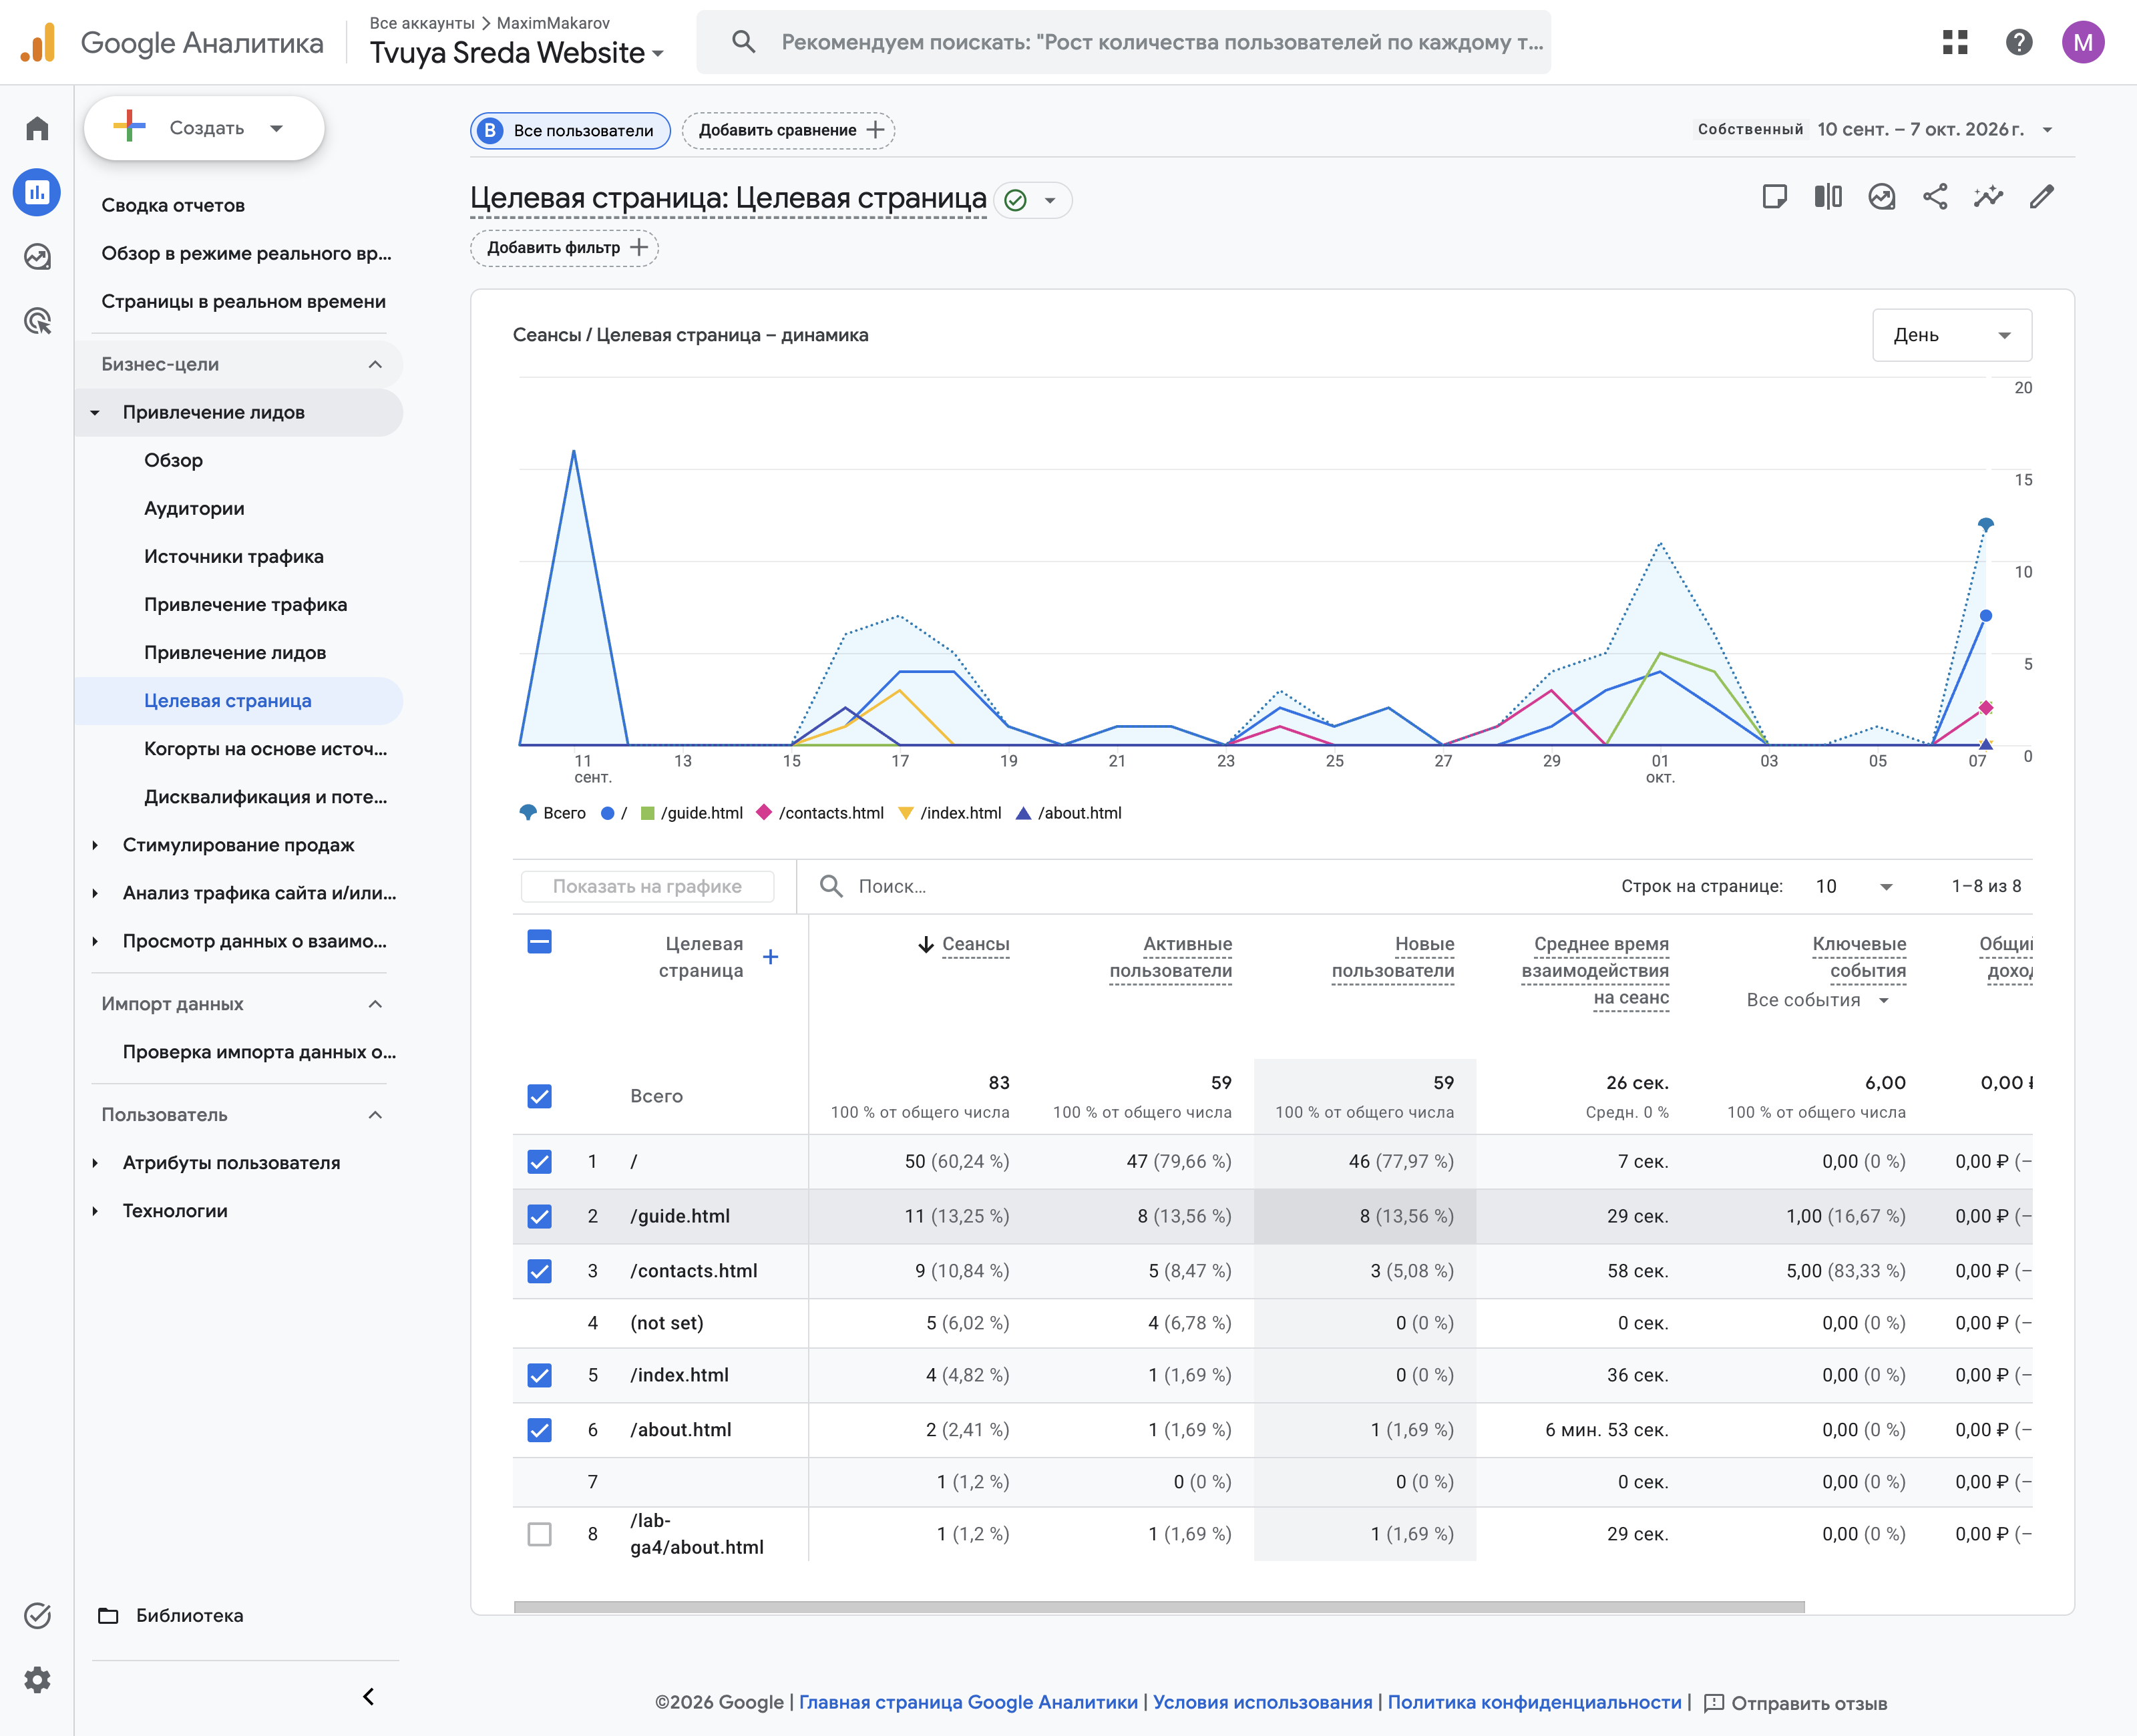
Task: Select the Reports icon in left rail
Action: click(x=37, y=192)
